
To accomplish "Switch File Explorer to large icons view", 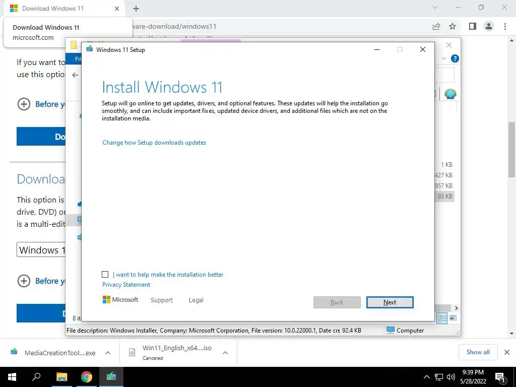I will point(453,318).
